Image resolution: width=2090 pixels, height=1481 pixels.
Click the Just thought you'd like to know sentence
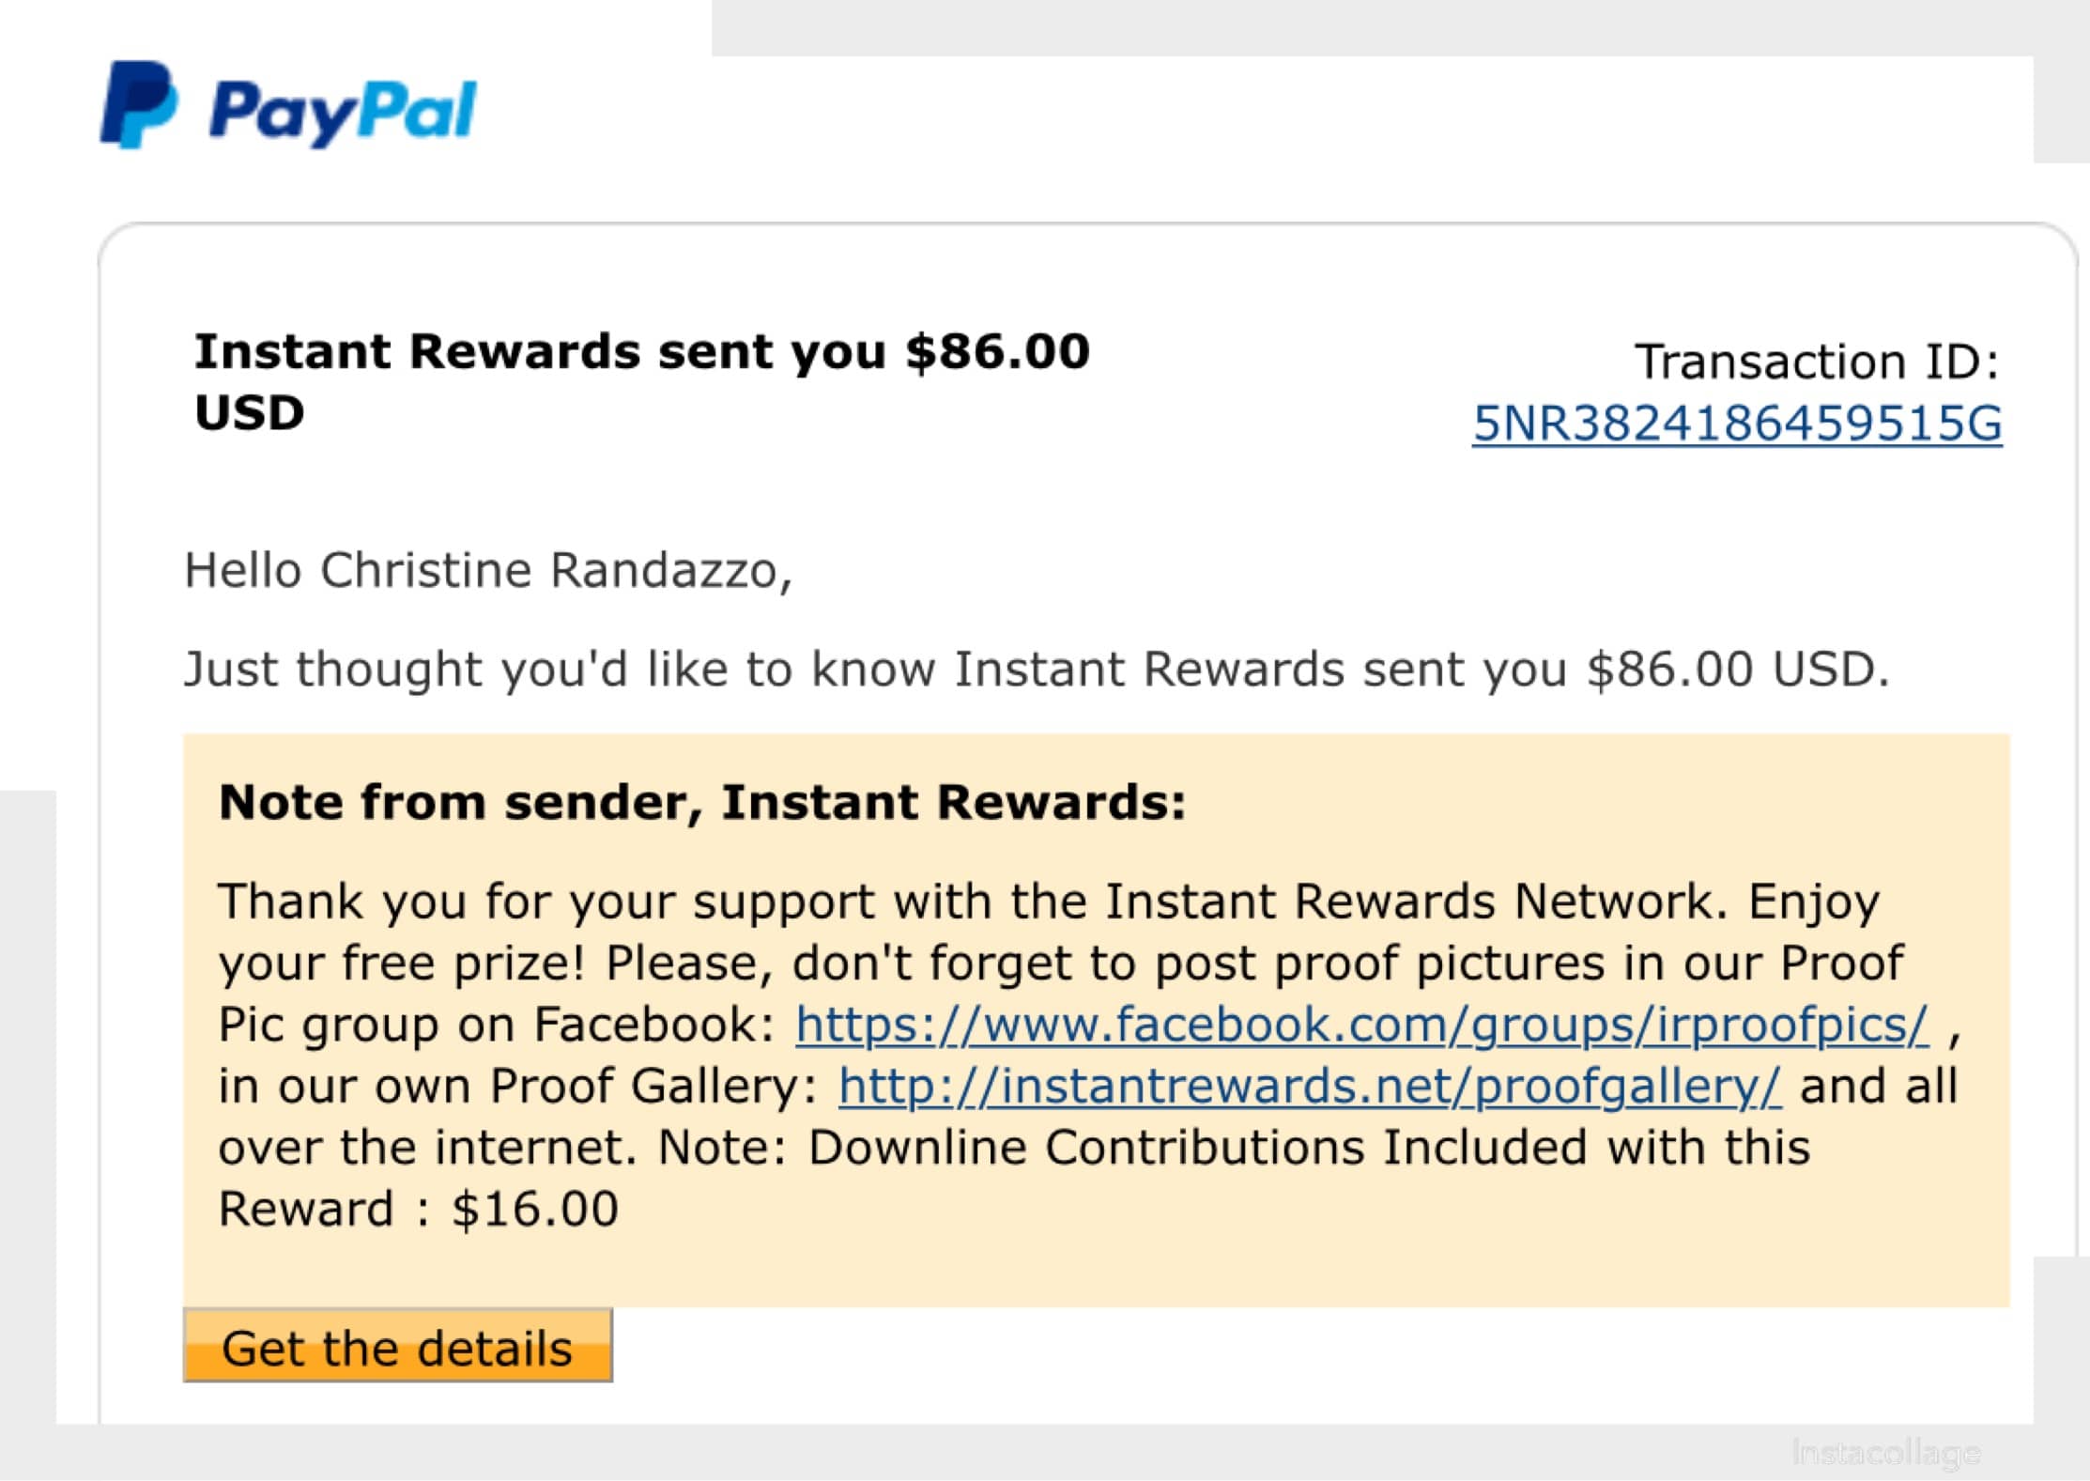click(1037, 670)
